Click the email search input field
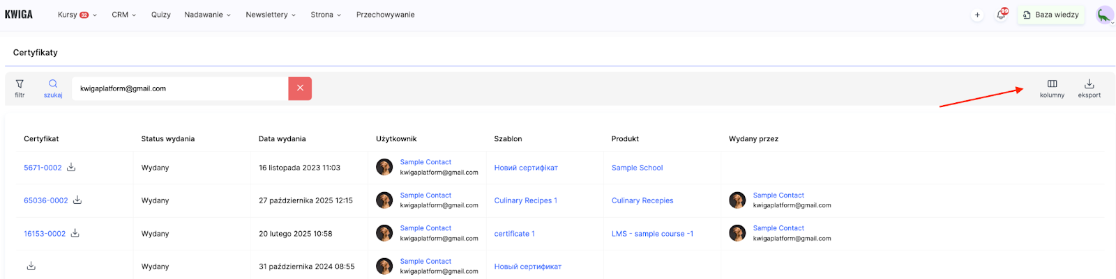 [180, 88]
